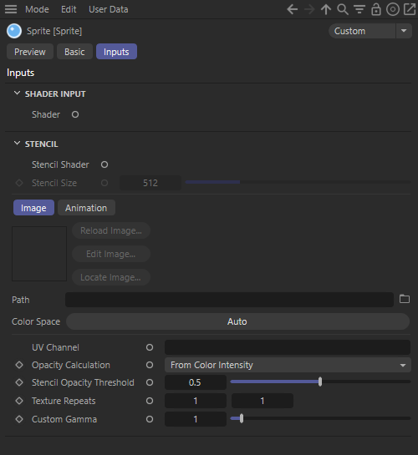
Task: Go up one level with up arrow
Action: [326, 9]
